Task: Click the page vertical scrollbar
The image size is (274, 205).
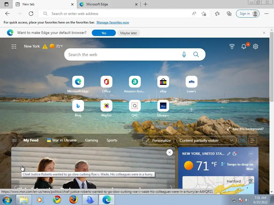Action: point(272,66)
